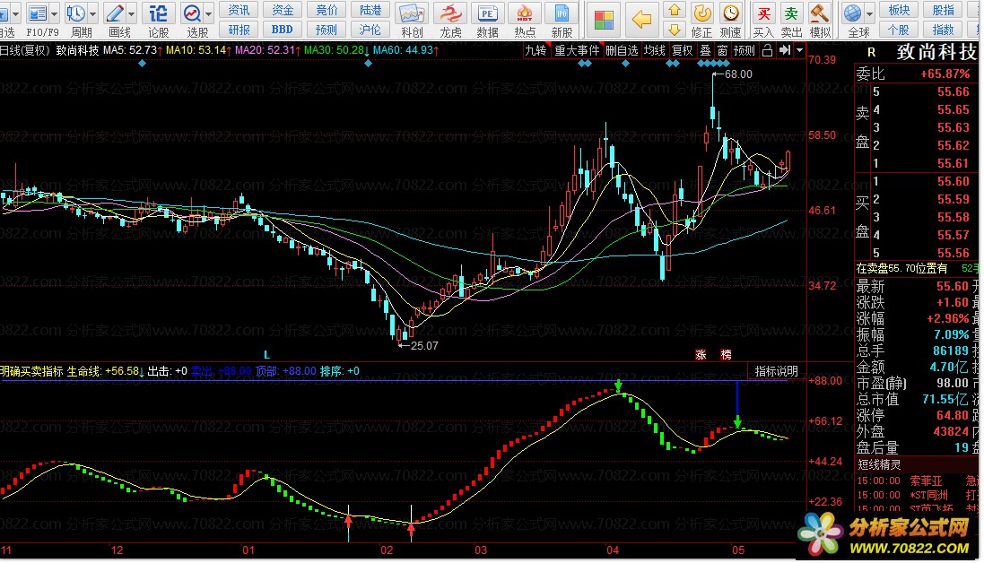Open the dropdown arrow next to F10/F9
Screen dimensions: 984x563
point(55,13)
